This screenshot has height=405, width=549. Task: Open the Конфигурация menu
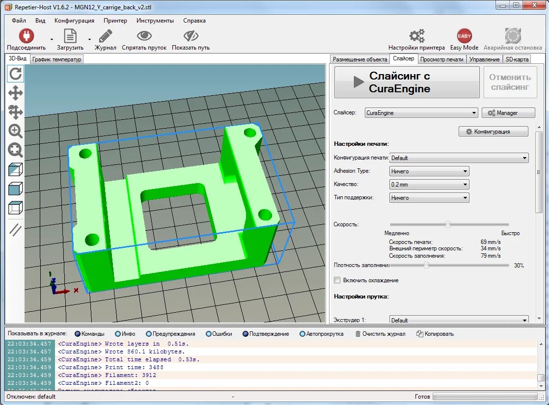74,21
